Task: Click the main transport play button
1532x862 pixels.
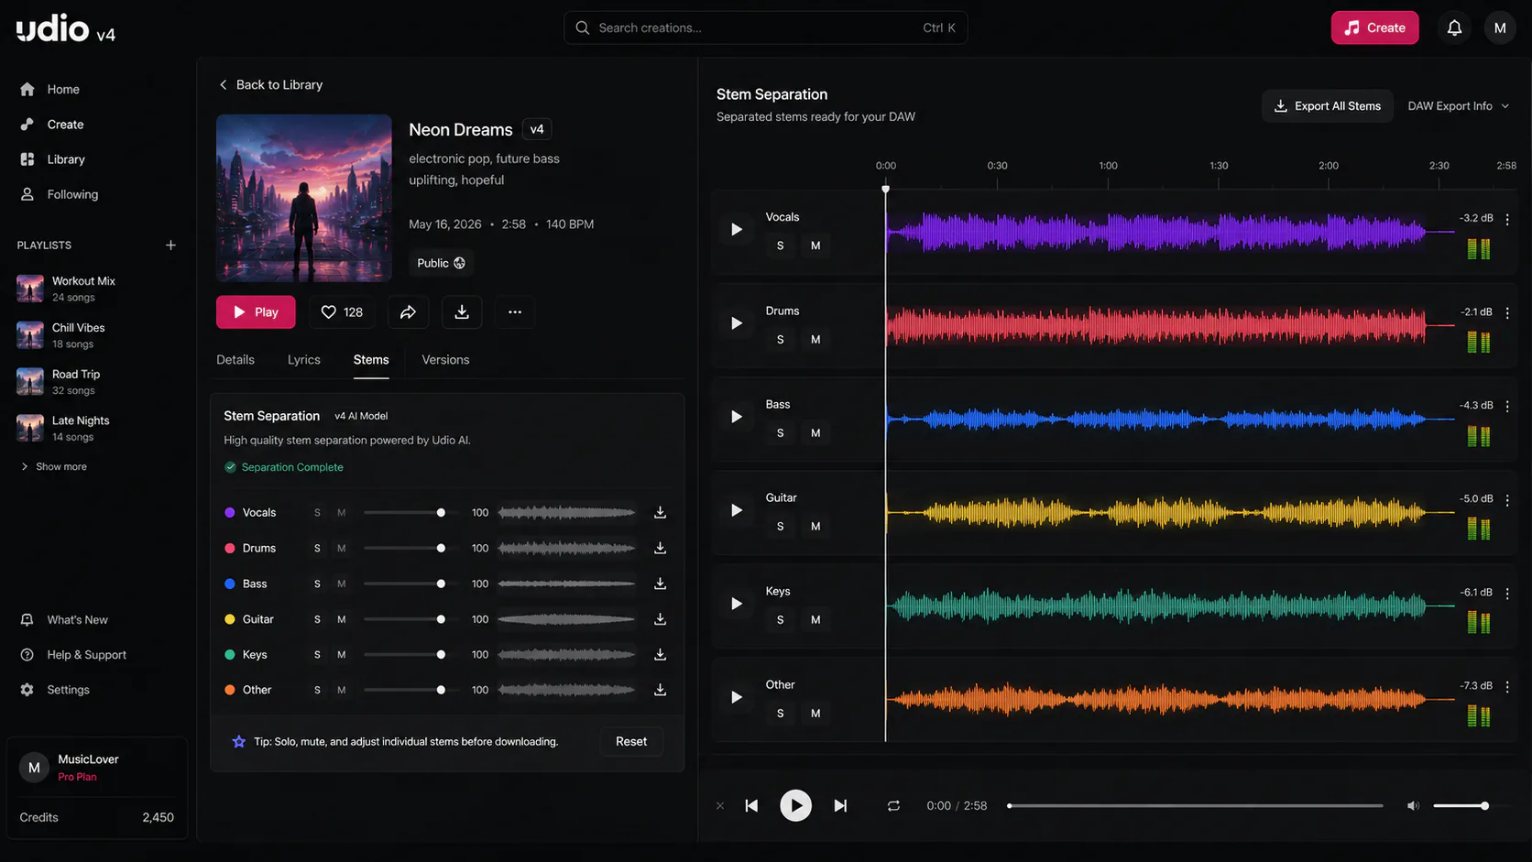Action: [795, 806]
